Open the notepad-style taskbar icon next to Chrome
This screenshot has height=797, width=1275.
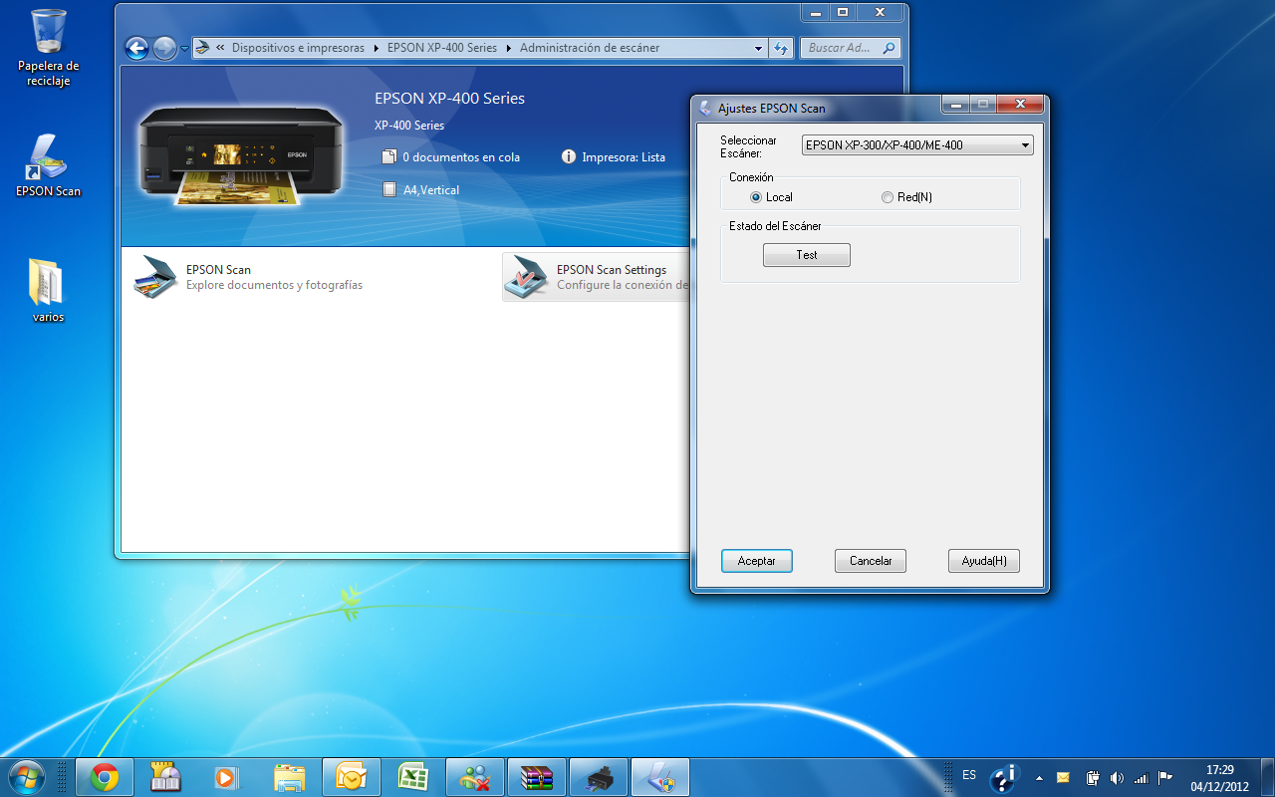click(x=165, y=777)
